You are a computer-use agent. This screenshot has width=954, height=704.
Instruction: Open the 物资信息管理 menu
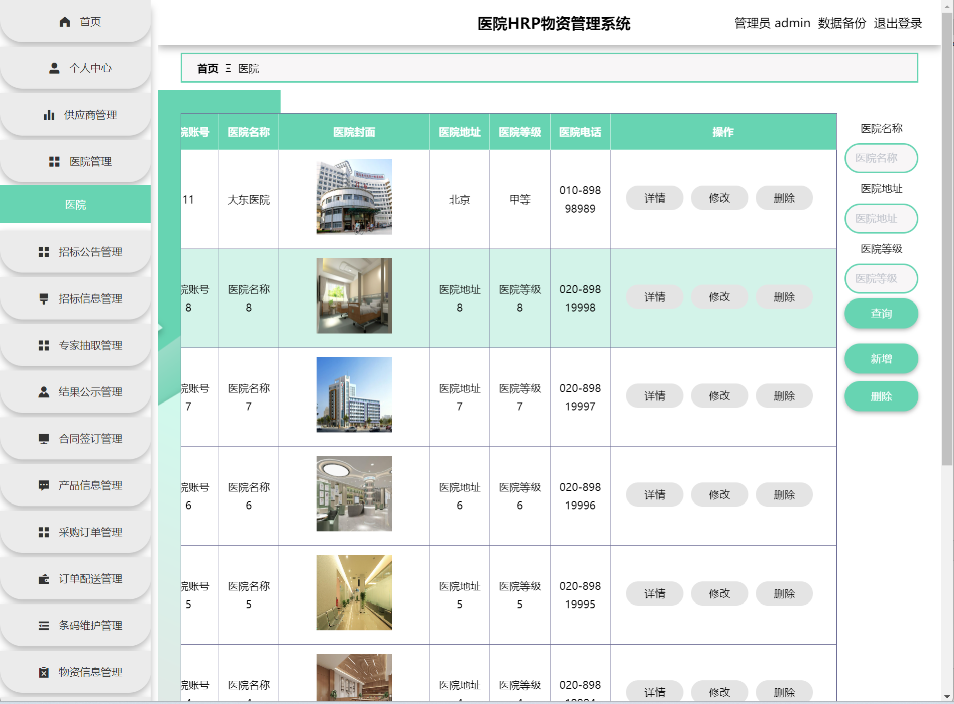pyautogui.click(x=75, y=673)
